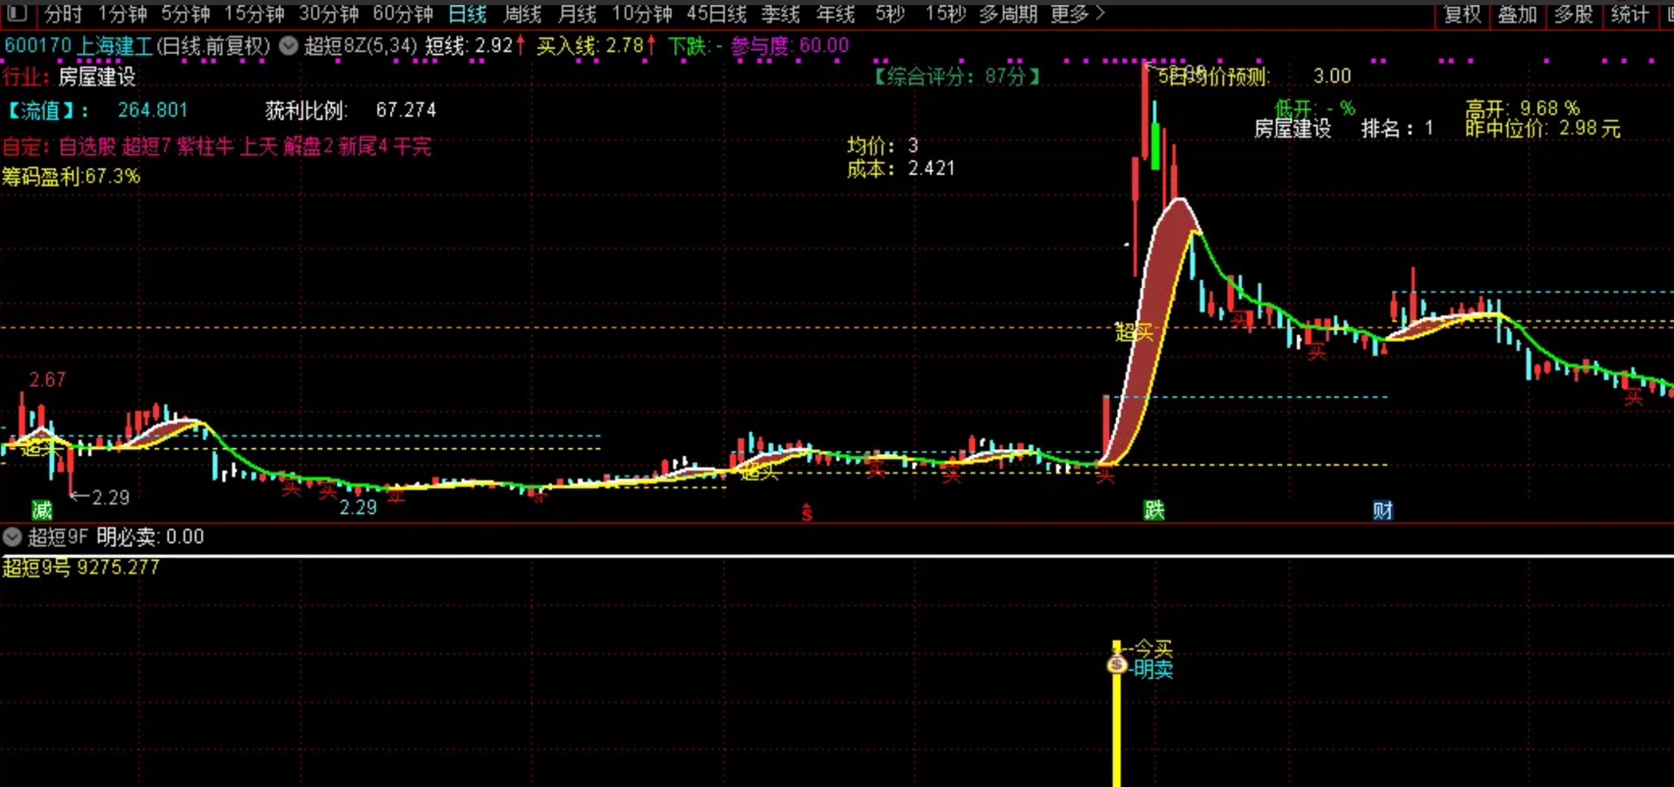1674x787 pixels.
Task: Click the green 减 marker icon
Action: tap(42, 509)
